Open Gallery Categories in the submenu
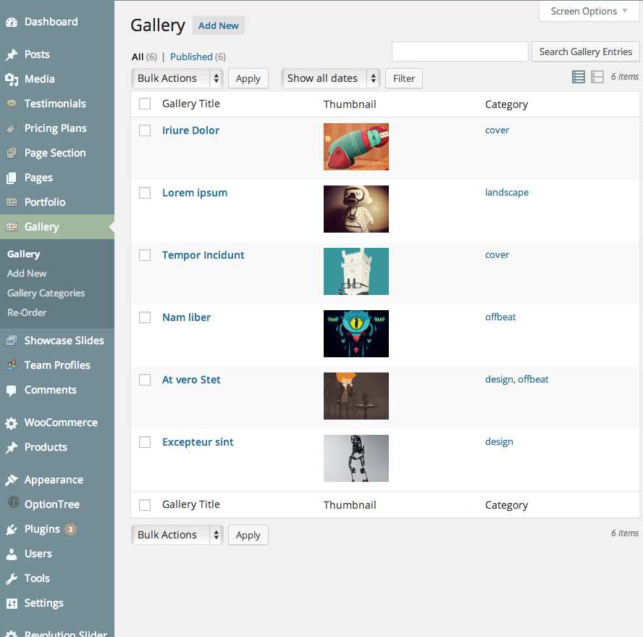 coord(46,293)
